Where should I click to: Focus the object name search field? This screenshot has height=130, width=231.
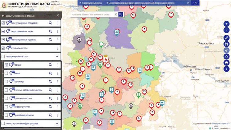(92, 14)
